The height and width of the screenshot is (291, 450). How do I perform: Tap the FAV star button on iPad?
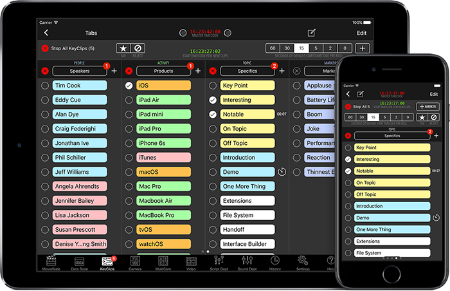tap(123, 48)
